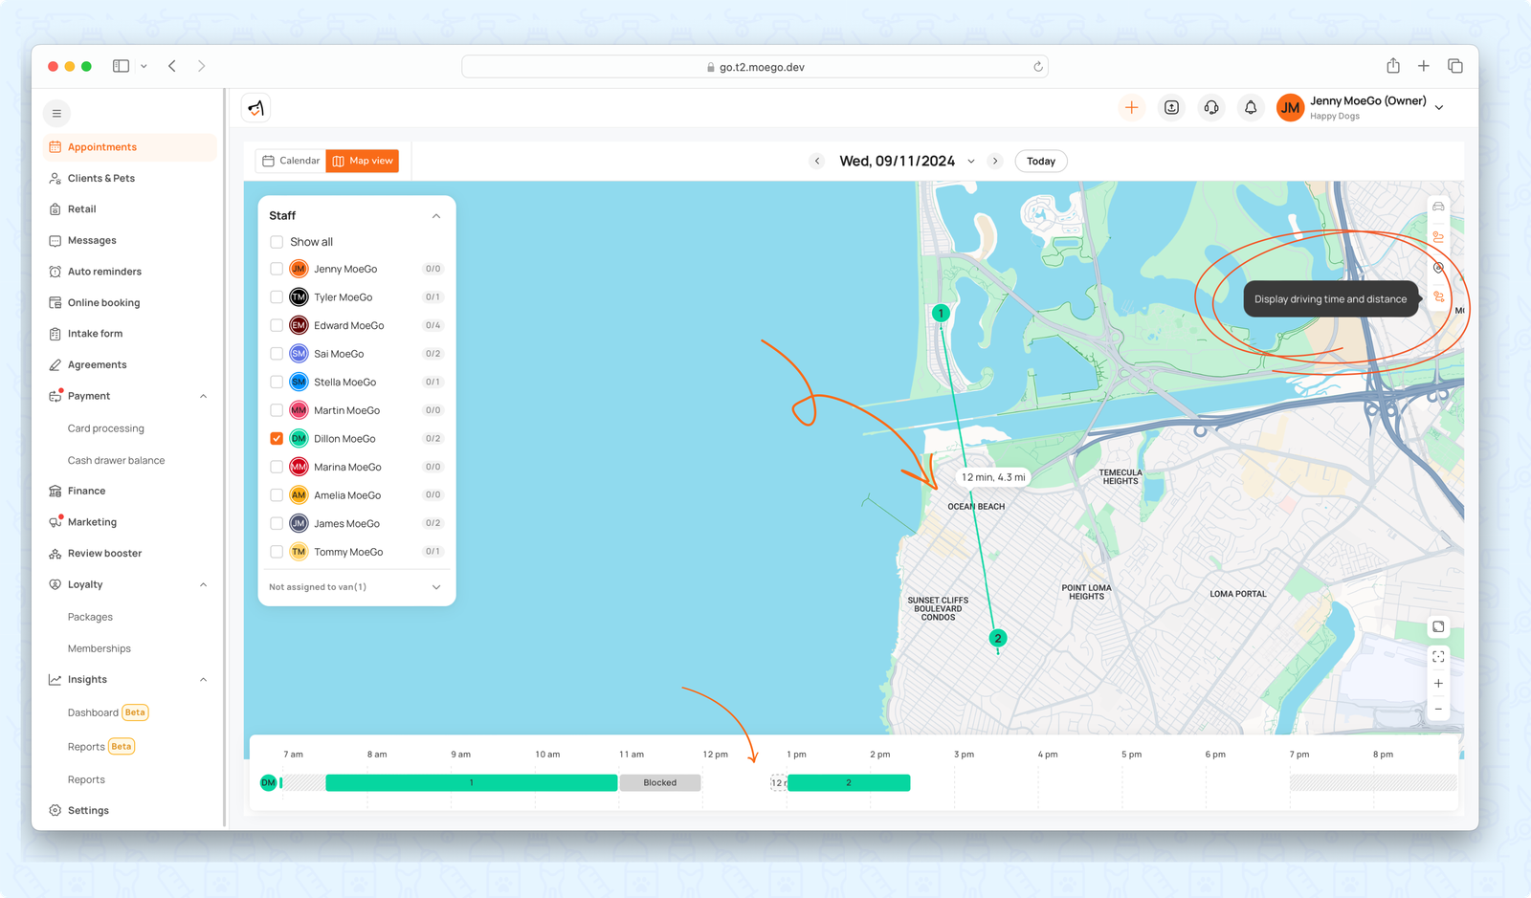Image resolution: width=1531 pixels, height=898 pixels.
Task: Select appointment 2 on the bottom timeline
Action: [848, 782]
